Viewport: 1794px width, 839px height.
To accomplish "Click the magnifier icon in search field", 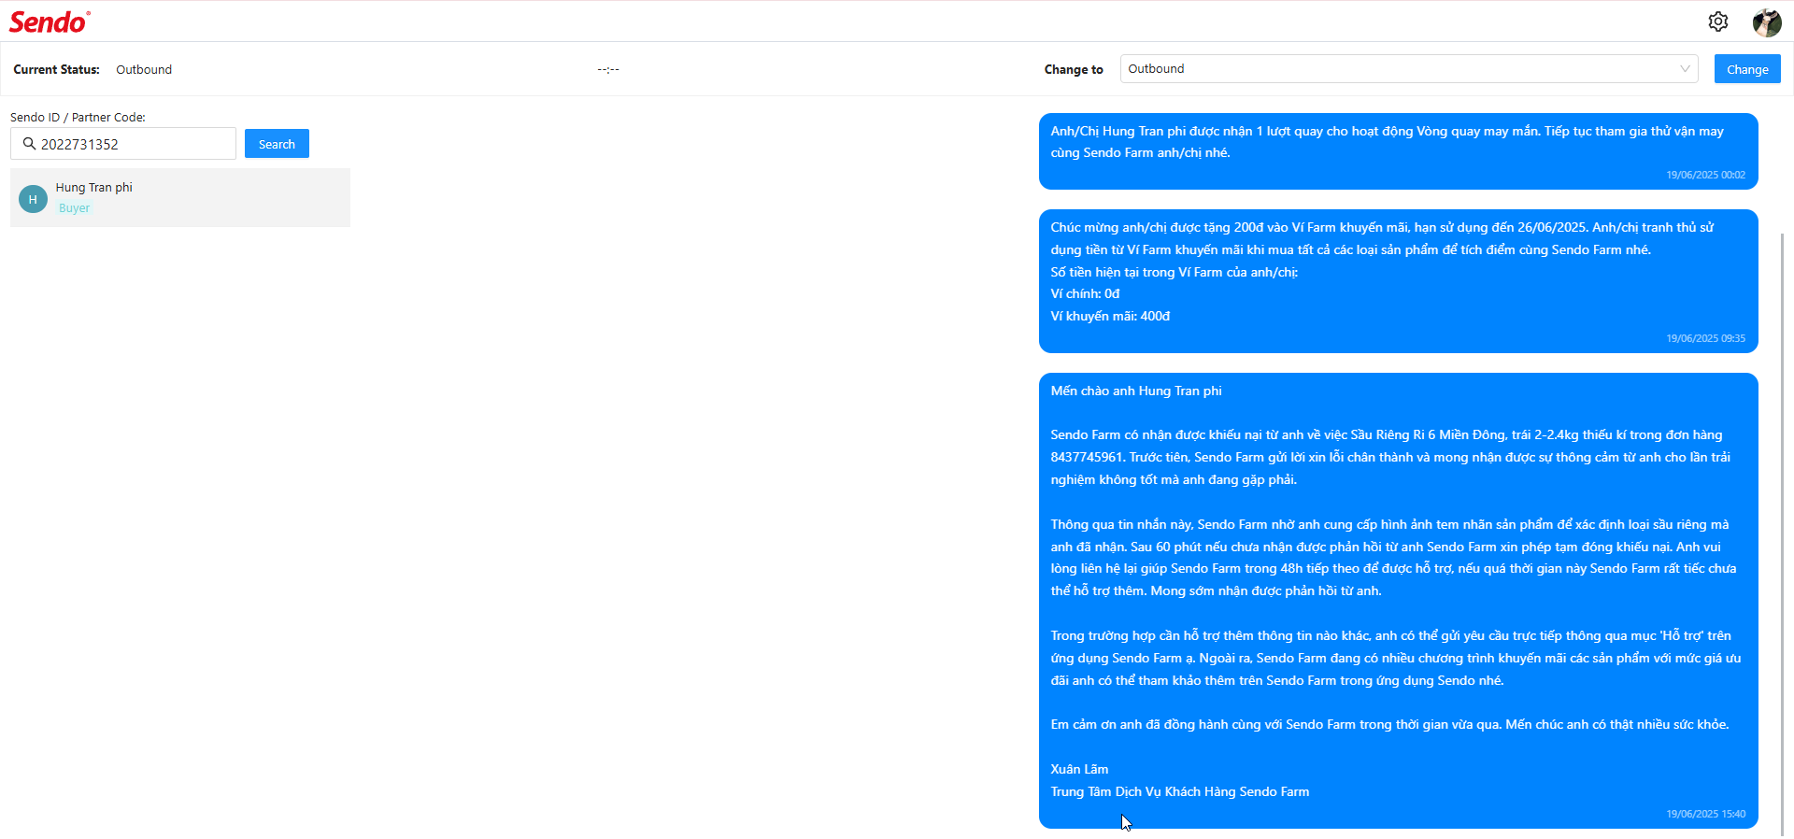I will click(x=29, y=144).
